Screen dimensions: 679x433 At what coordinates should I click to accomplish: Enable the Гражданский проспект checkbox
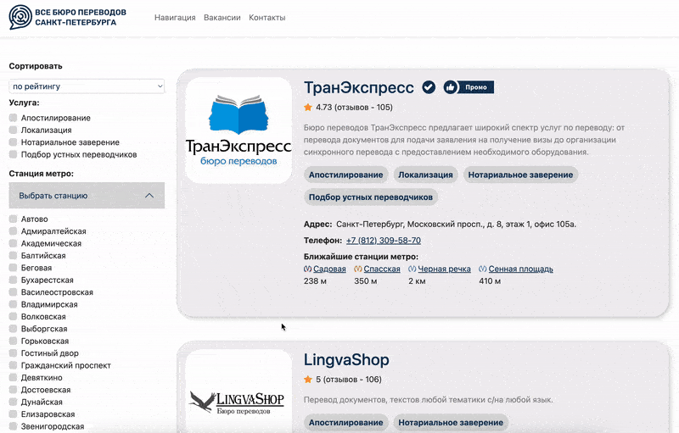(13, 364)
